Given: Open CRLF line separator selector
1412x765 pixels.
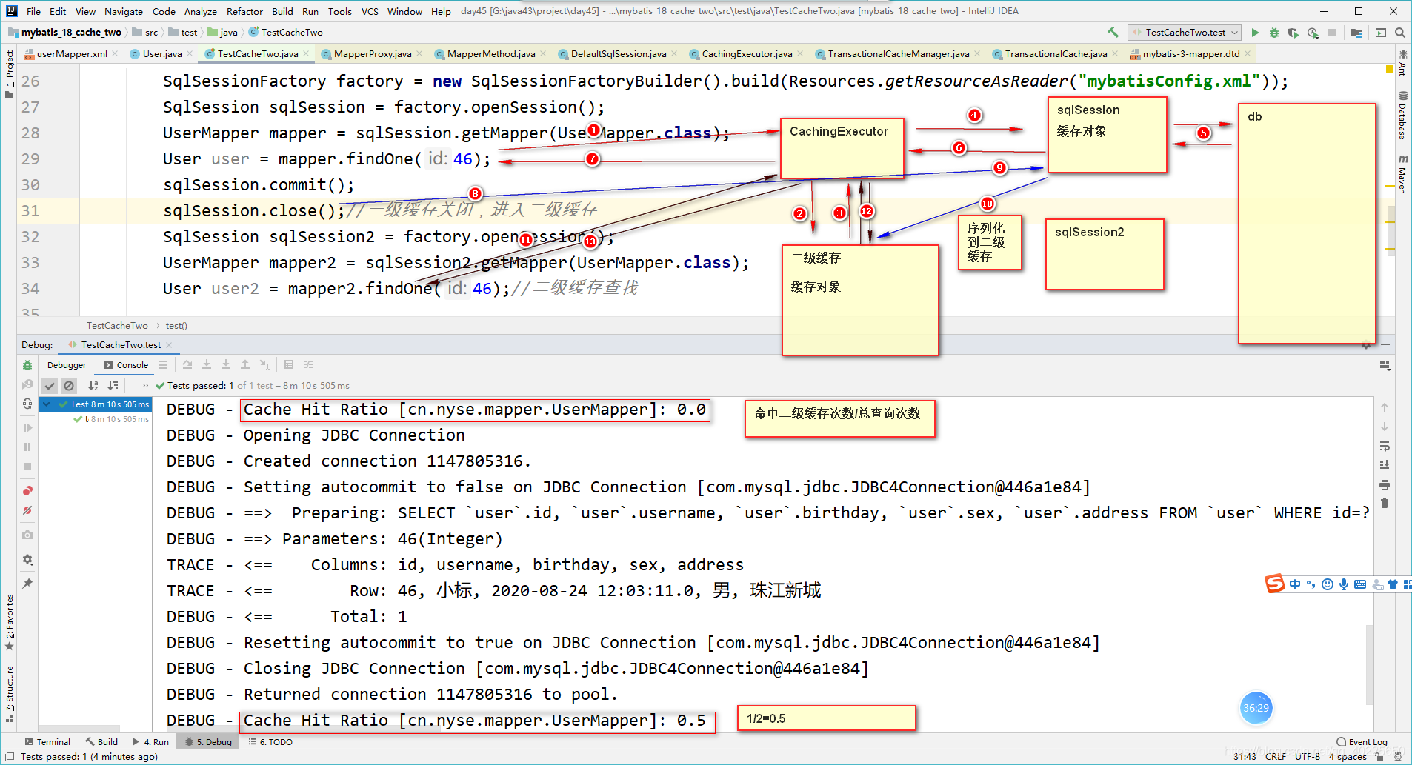Looking at the screenshot, I should (x=1276, y=756).
